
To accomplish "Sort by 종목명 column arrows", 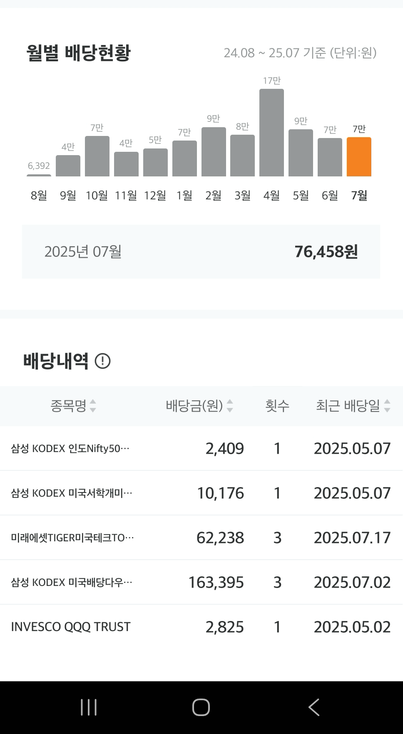I will (x=93, y=406).
